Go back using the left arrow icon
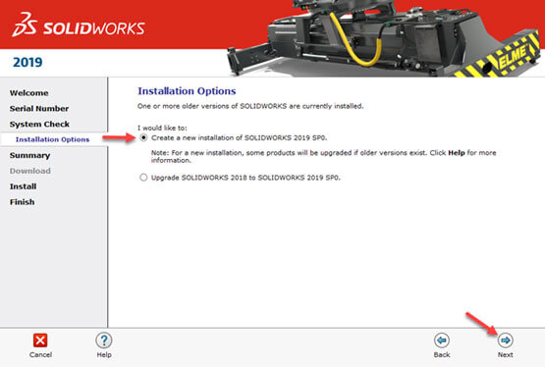 442,341
